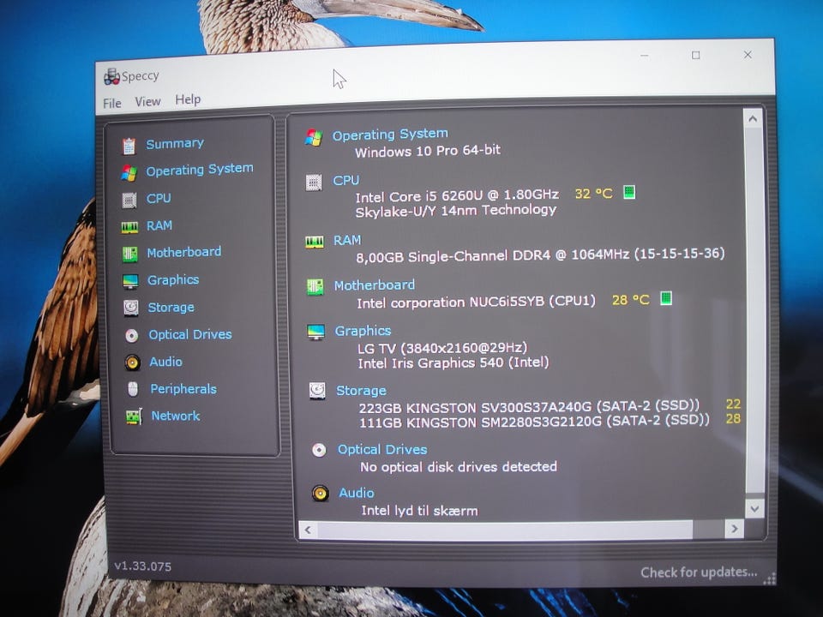This screenshot has height=617, width=823.
Task: Click Optical Drives disc icon in summary panel
Action: click(x=319, y=450)
